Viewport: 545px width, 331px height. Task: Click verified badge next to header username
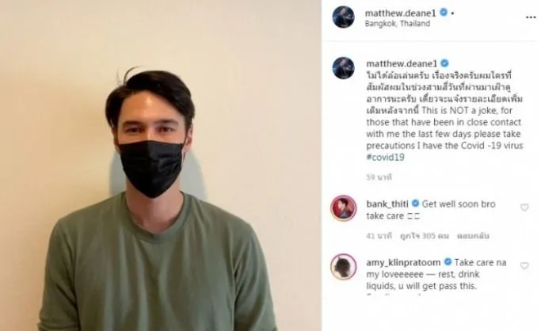point(444,13)
